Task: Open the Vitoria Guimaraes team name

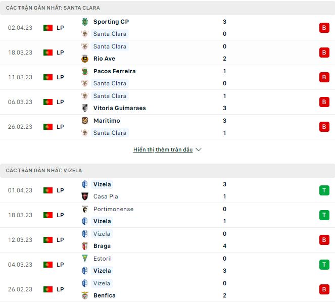Action: coord(119,108)
